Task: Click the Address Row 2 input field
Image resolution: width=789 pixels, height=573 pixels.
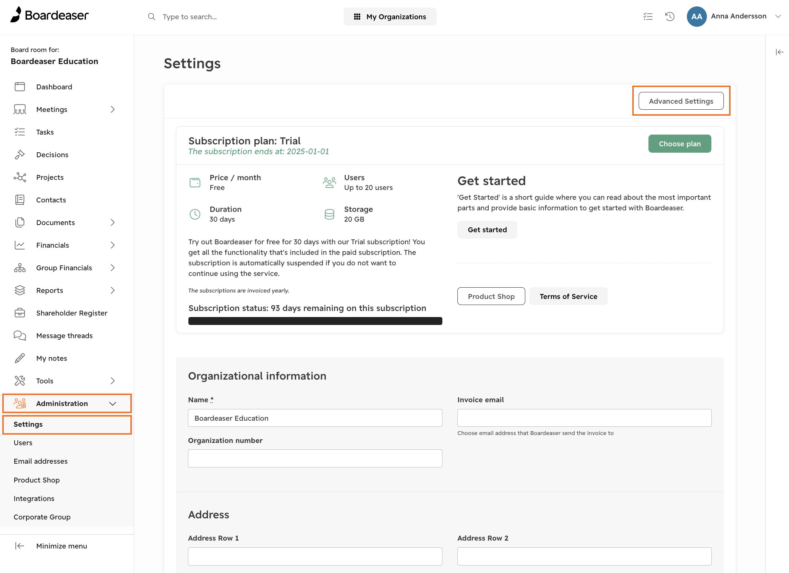Action: click(584, 556)
